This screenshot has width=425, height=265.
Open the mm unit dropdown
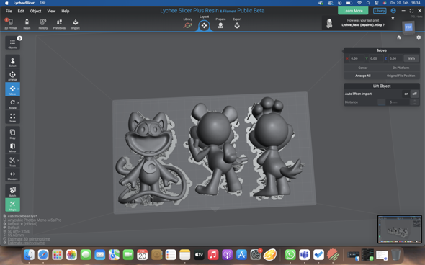pos(411,58)
